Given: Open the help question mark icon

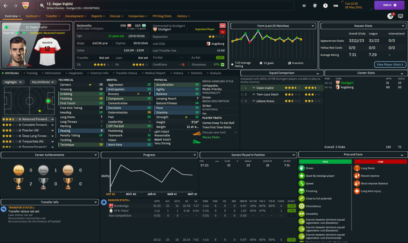Looking at the screenshot, I should pos(325,6).
